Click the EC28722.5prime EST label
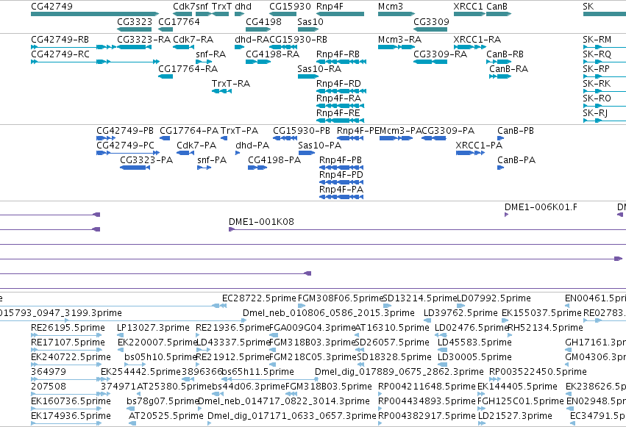626x427 pixels. click(259, 298)
